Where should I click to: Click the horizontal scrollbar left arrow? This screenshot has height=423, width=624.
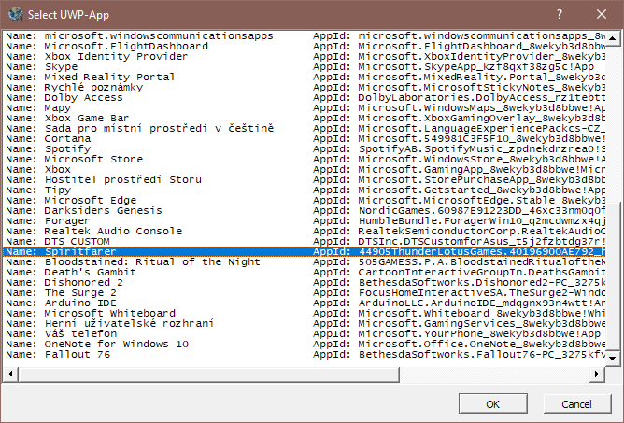(x=10, y=374)
